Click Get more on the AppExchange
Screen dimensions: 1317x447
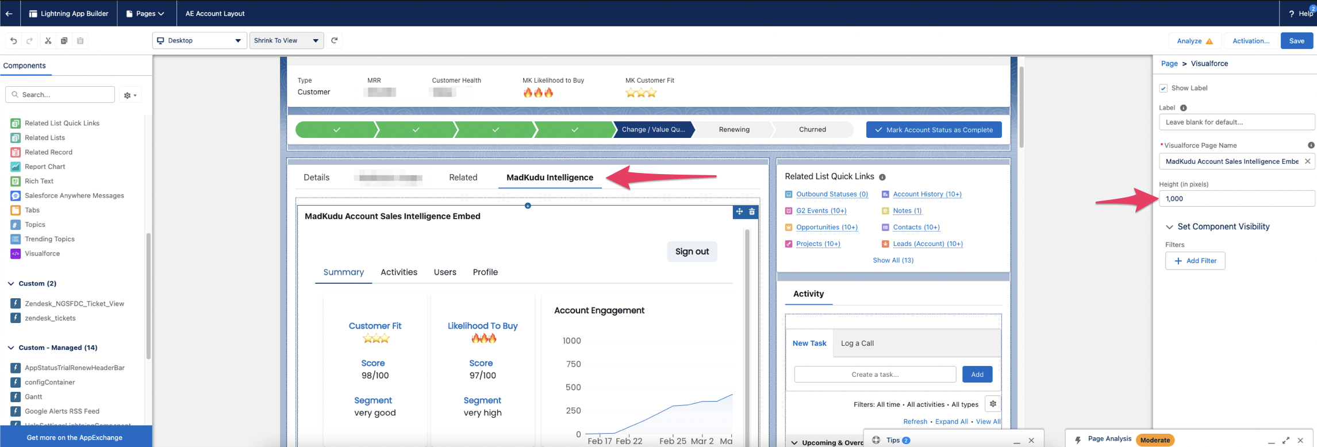coord(75,437)
